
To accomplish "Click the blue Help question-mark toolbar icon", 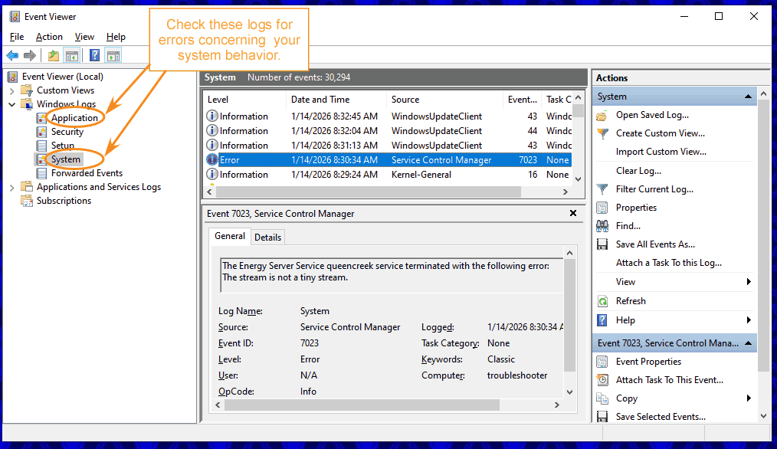I will pyautogui.click(x=94, y=55).
